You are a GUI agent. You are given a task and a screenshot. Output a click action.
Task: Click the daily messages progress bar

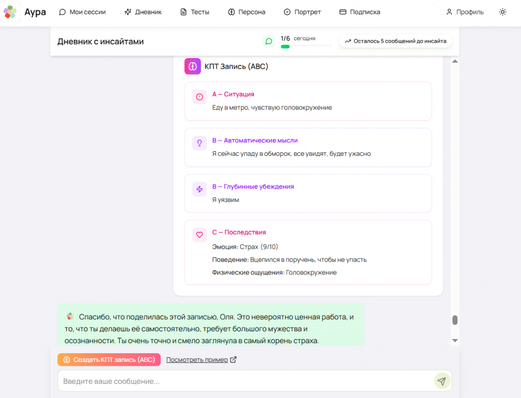(306, 46)
